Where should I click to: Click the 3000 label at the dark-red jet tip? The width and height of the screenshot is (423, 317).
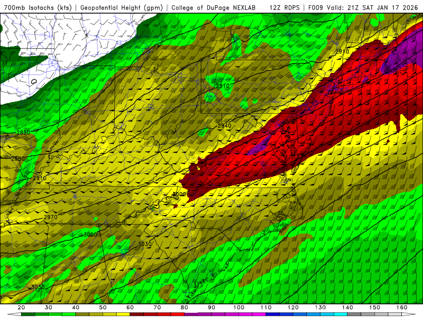tap(179, 194)
